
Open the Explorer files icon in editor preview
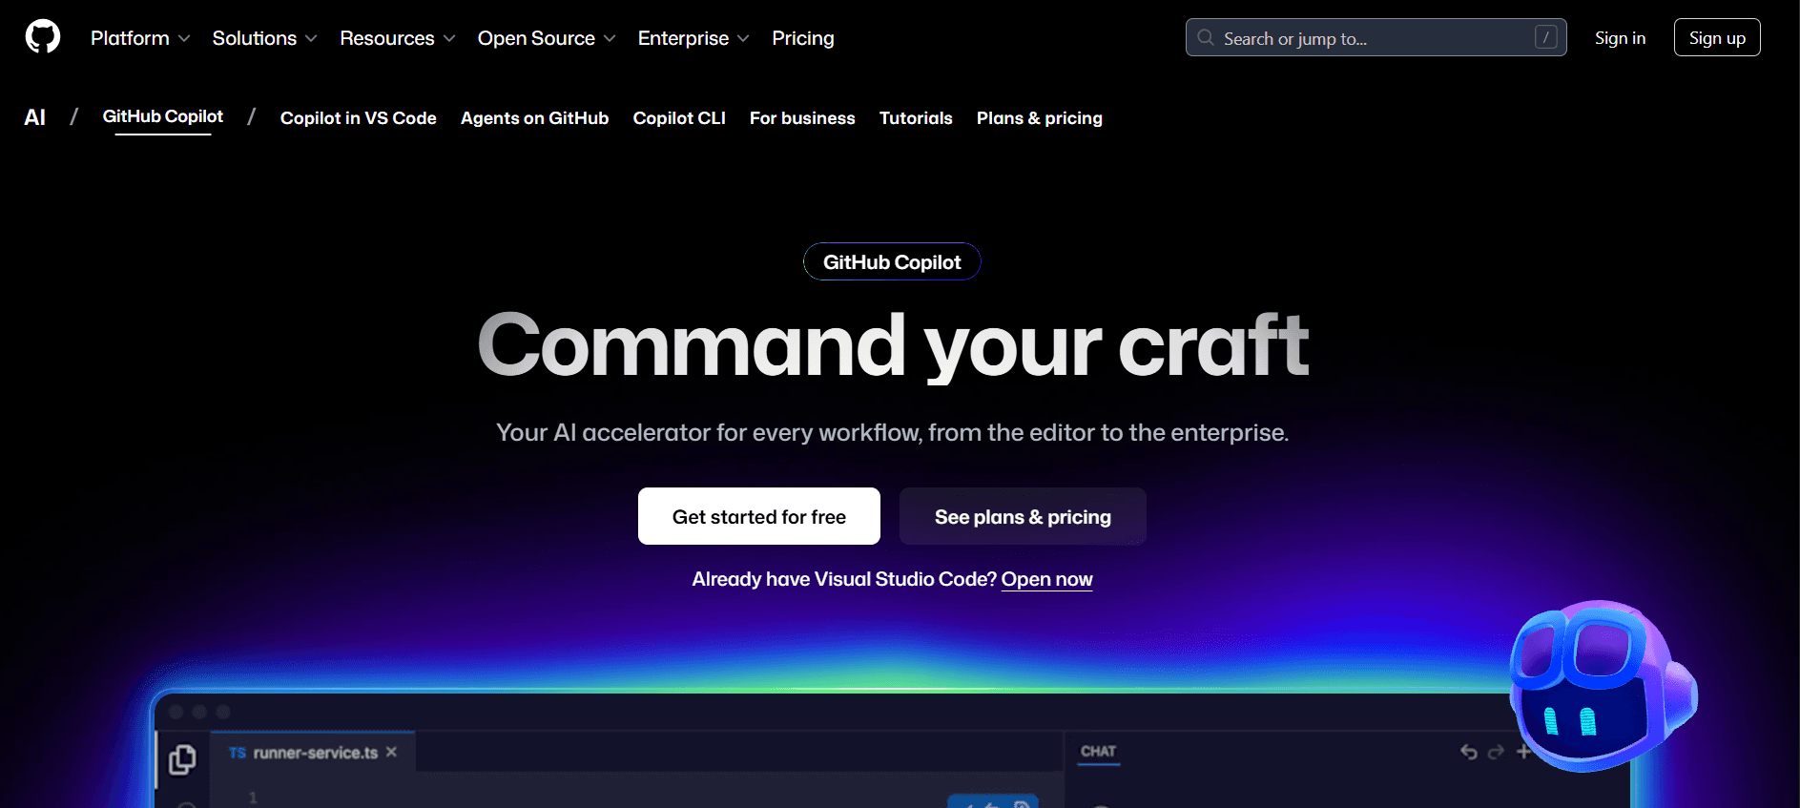tap(182, 759)
